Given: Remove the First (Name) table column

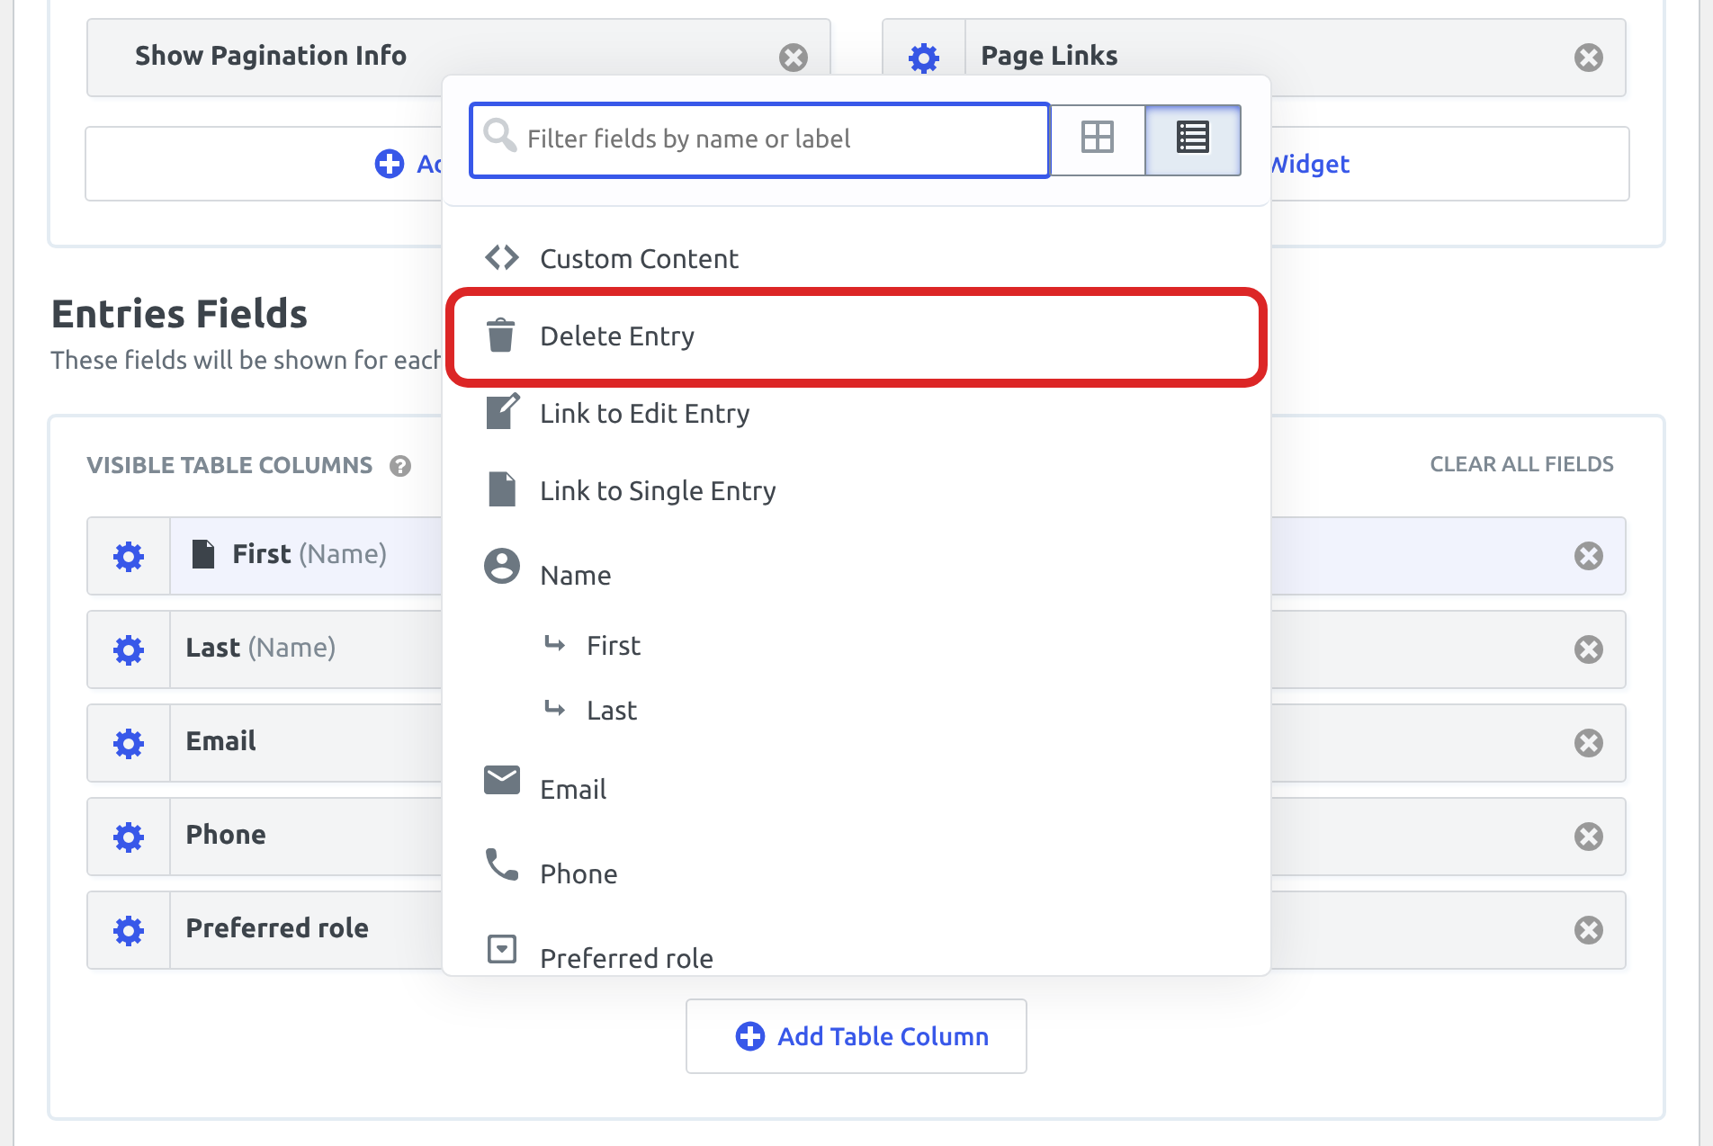Looking at the screenshot, I should [x=1589, y=556].
